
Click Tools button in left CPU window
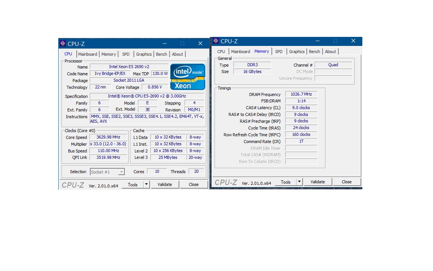tap(133, 184)
